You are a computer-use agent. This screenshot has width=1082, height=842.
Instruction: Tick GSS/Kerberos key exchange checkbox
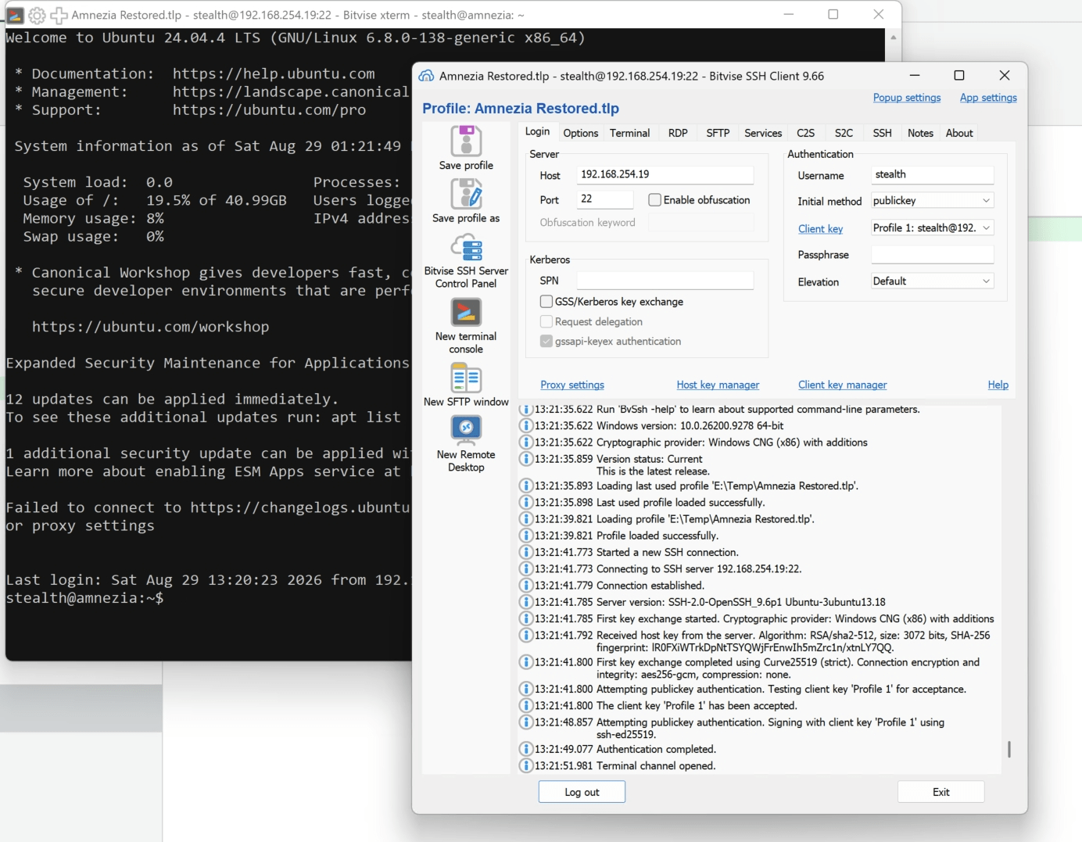point(546,301)
